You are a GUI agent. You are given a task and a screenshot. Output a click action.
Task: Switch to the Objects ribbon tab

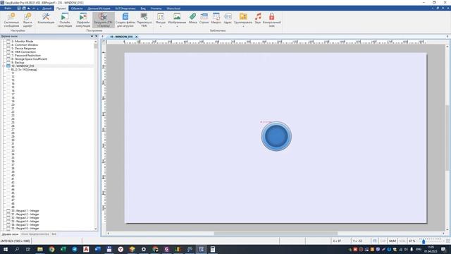point(77,8)
